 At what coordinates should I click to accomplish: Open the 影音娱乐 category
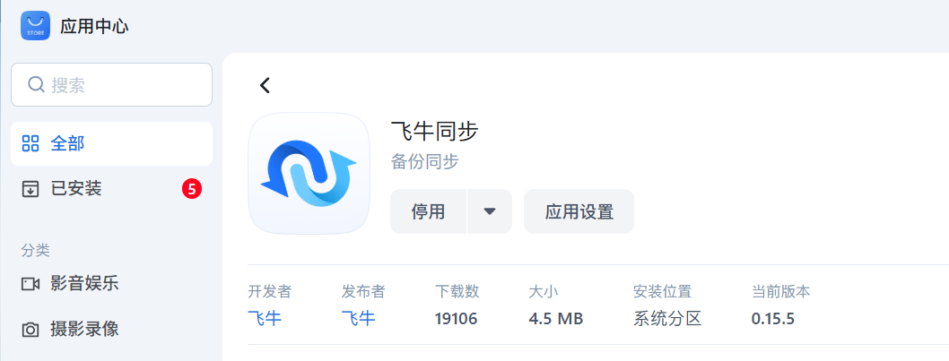click(111, 283)
